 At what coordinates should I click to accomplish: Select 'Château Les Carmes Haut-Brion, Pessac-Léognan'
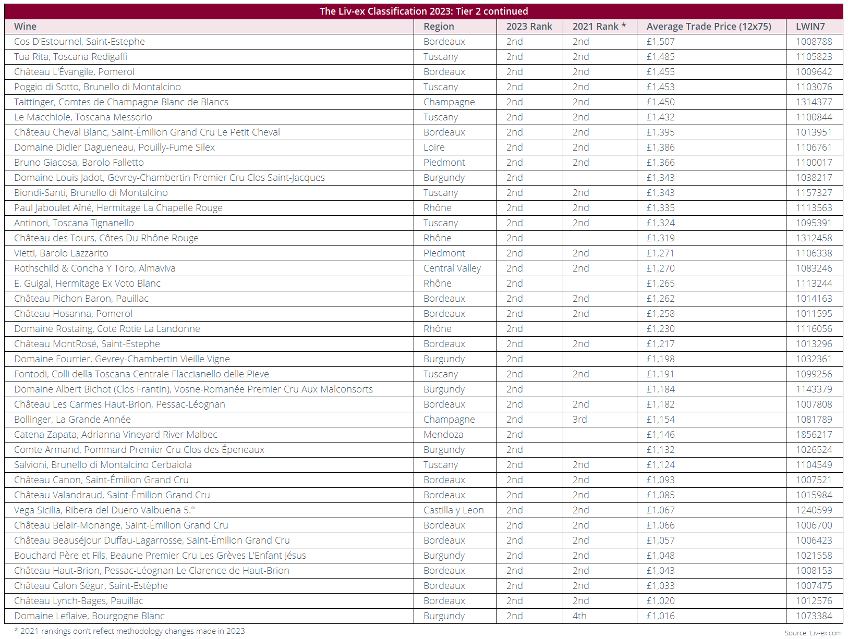119,404
